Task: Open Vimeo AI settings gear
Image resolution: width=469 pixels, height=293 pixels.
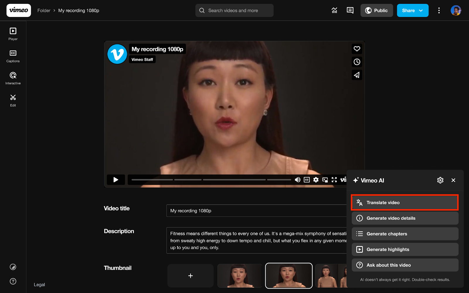Action: click(440, 180)
